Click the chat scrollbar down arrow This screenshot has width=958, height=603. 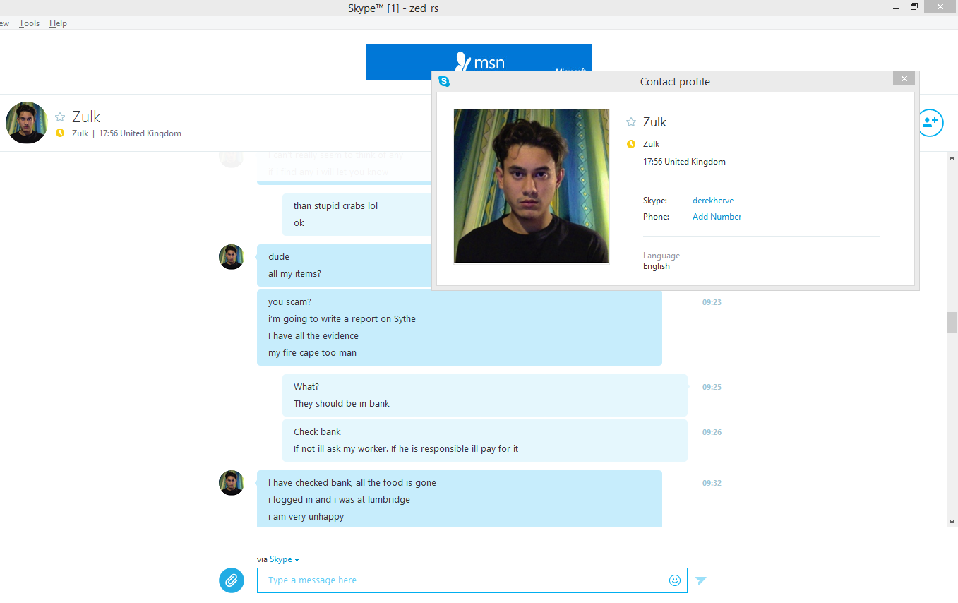(x=952, y=522)
